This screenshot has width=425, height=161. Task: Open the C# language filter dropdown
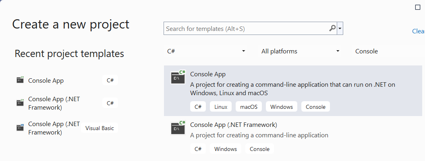(207, 51)
